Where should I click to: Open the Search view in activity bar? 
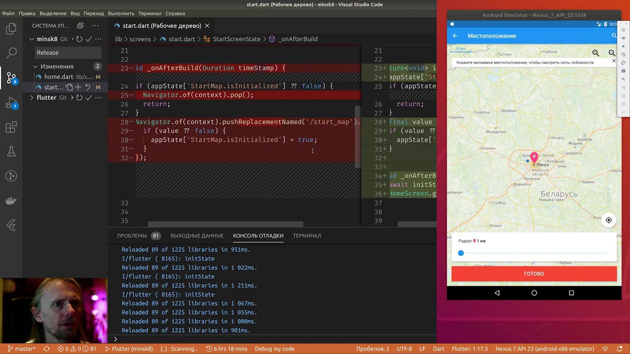click(11, 53)
